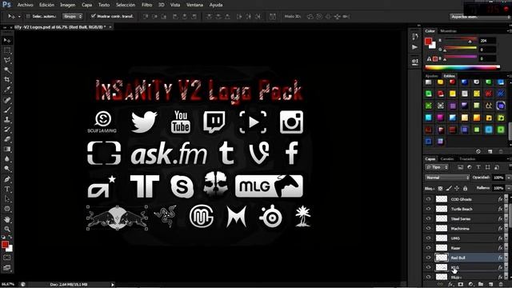Open the workspace Aspectos esen. dropdown
The height and width of the screenshot is (288, 512).
coord(480,17)
